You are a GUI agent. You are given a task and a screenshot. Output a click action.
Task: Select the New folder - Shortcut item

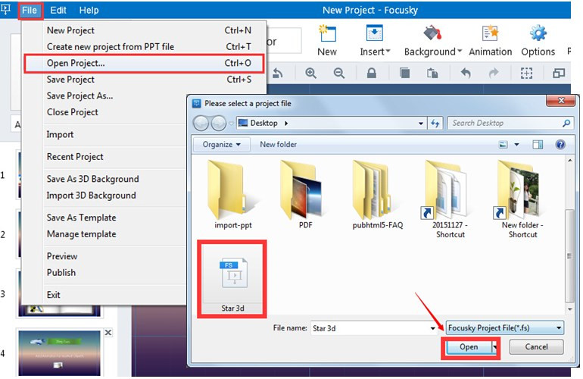click(522, 199)
